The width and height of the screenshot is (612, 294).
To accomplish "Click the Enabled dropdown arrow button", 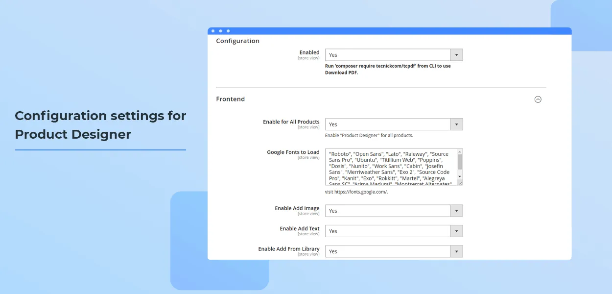I will (x=456, y=55).
